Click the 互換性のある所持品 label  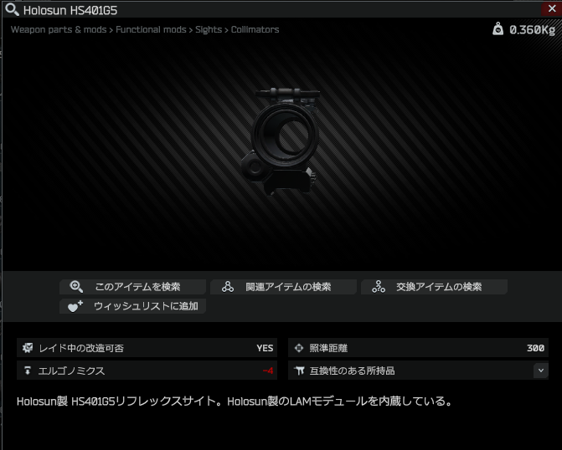pyautogui.click(x=352, y=371)
